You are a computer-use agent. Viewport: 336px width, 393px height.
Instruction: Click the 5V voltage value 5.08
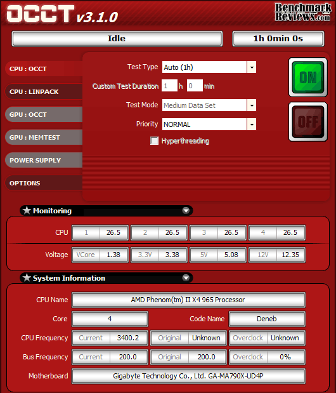[231, 255]
